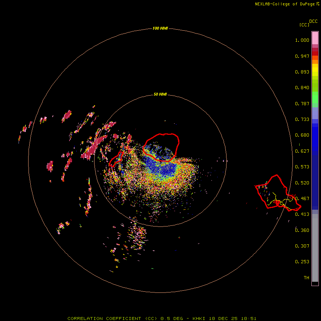Click the small logo glyph after DuPage
The width and height of the screenshot is (321, 321).
318,4
